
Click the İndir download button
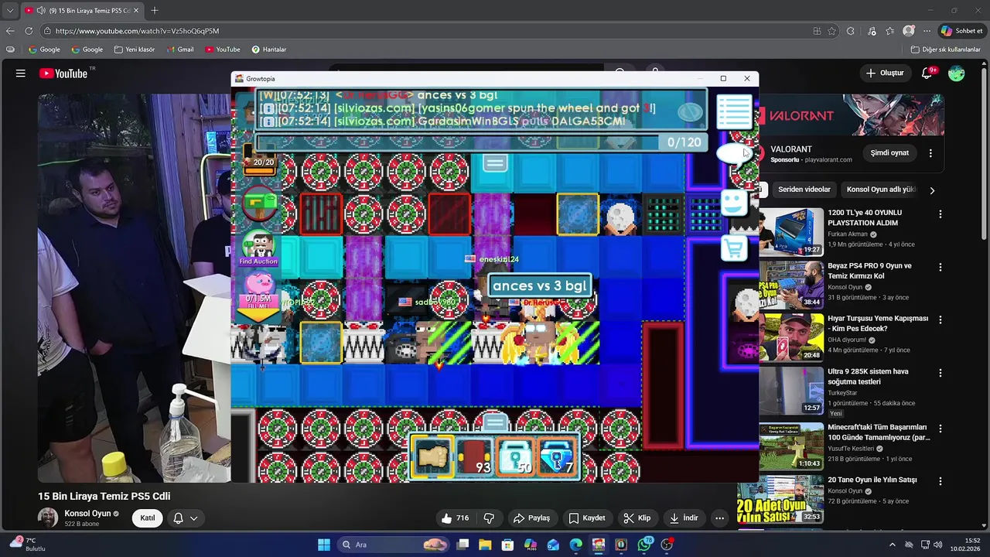click(x=684, y=518)
